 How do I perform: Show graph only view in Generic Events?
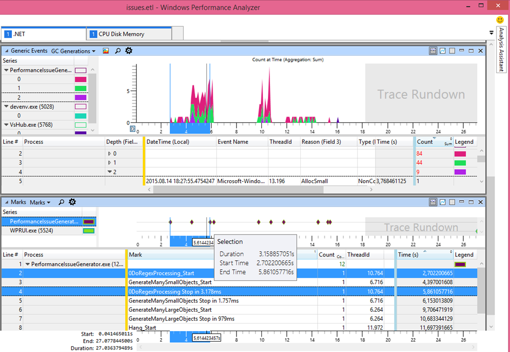443,51
